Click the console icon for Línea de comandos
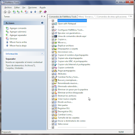 (x=56, y=36)
